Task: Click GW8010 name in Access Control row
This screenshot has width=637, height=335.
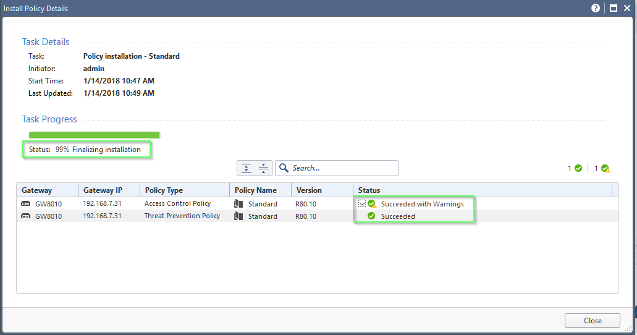Action: (48, 204)
